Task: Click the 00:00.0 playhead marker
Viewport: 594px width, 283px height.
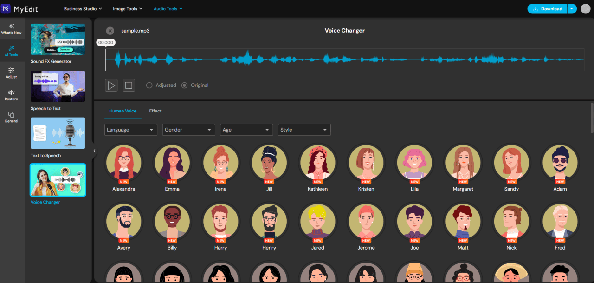Action: pyautogui.click(x=106, y=42)
